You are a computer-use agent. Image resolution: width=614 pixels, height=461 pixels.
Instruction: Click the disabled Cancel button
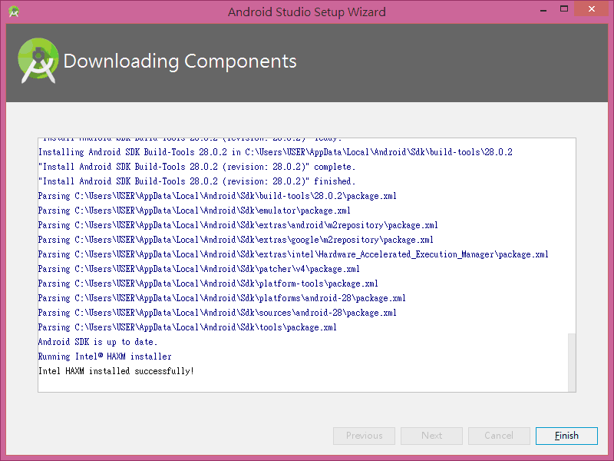[x=499, y=436]
